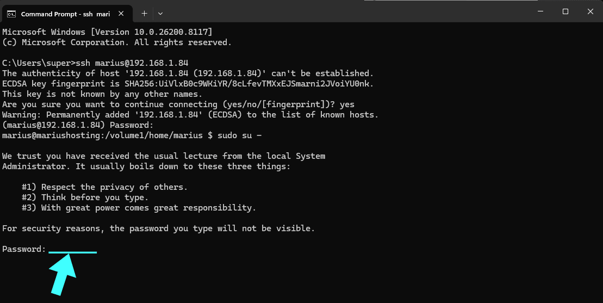Close the terminal window
The height and width of the screenshot is (303, 603).
[590, 12]
